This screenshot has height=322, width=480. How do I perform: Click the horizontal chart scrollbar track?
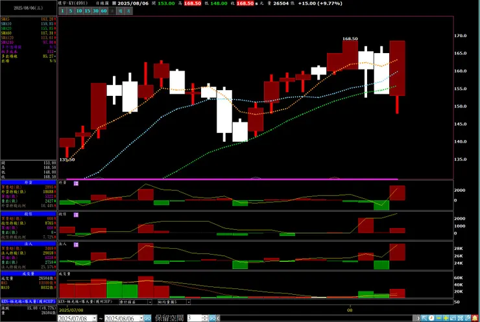tap(318, 318)
